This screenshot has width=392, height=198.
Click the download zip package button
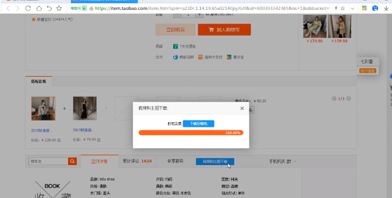(x=198, y=124)
